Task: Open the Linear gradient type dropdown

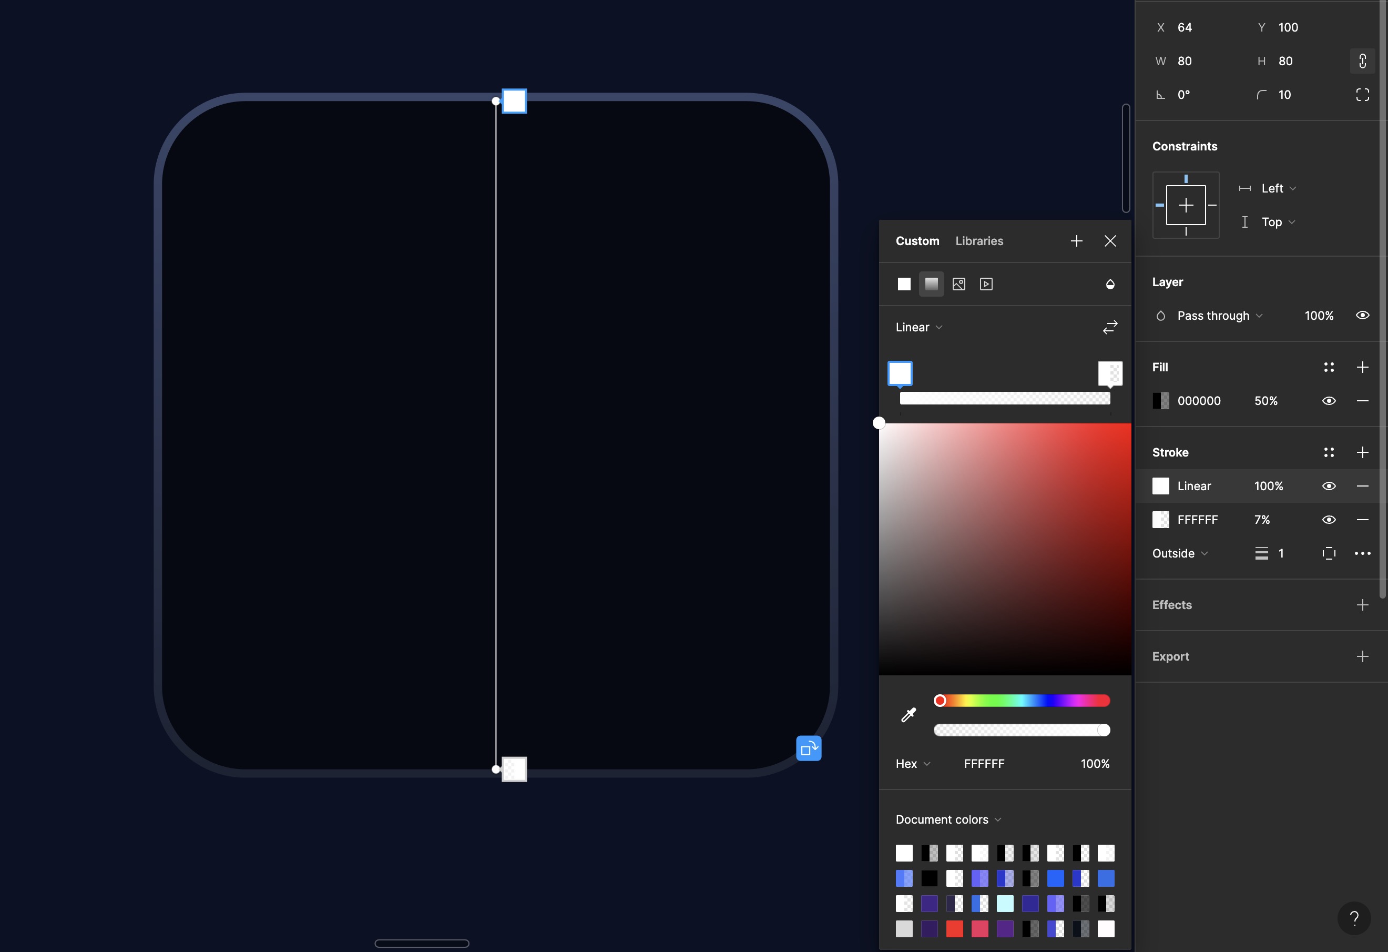Action: pos(918,327)
